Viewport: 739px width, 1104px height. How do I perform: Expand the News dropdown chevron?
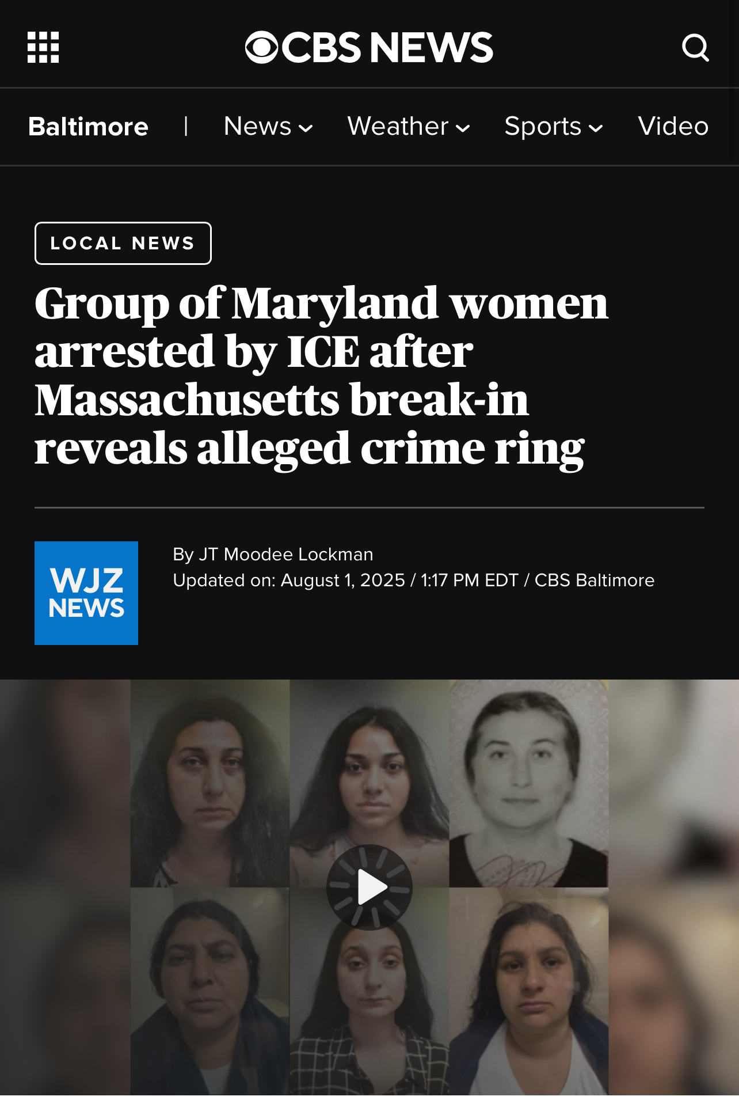pos(306,128)
